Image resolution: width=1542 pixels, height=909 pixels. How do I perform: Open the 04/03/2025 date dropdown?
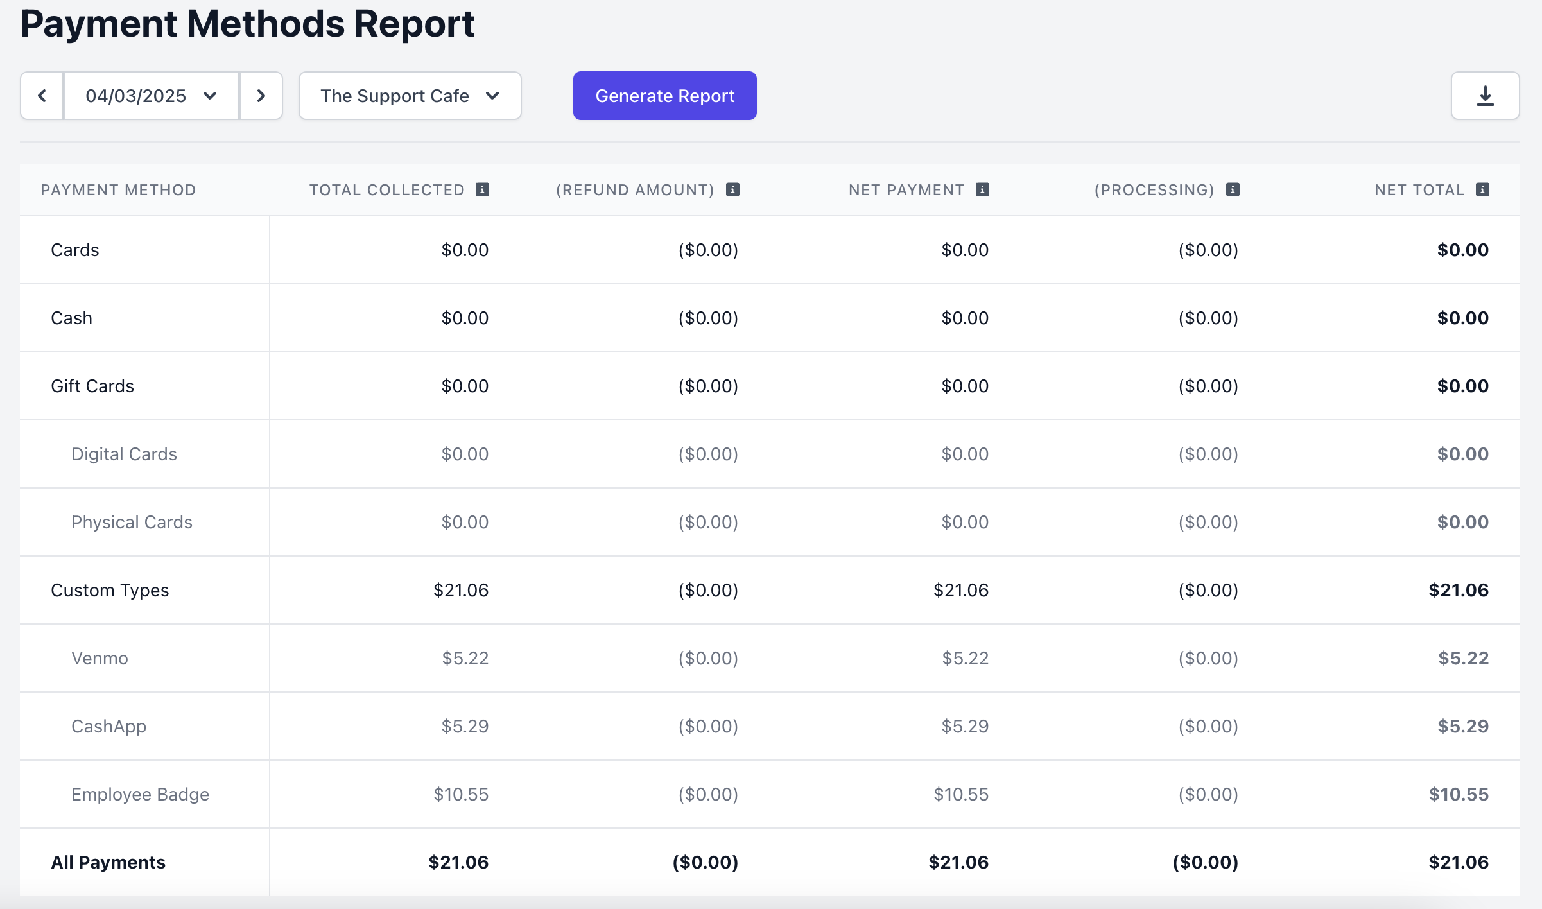(152, 96)
